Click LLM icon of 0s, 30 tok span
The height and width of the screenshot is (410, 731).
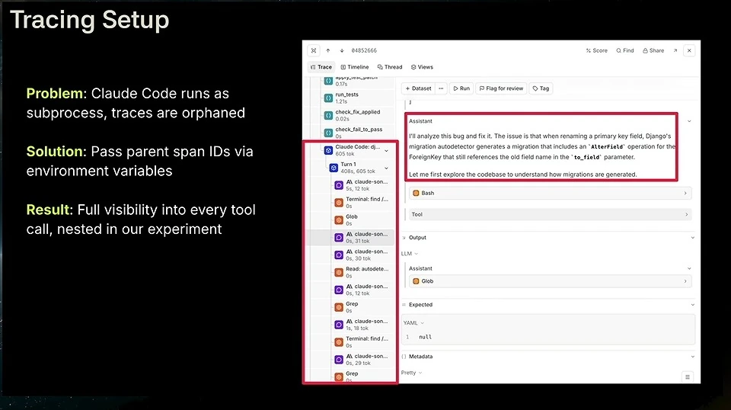[339, 255]
